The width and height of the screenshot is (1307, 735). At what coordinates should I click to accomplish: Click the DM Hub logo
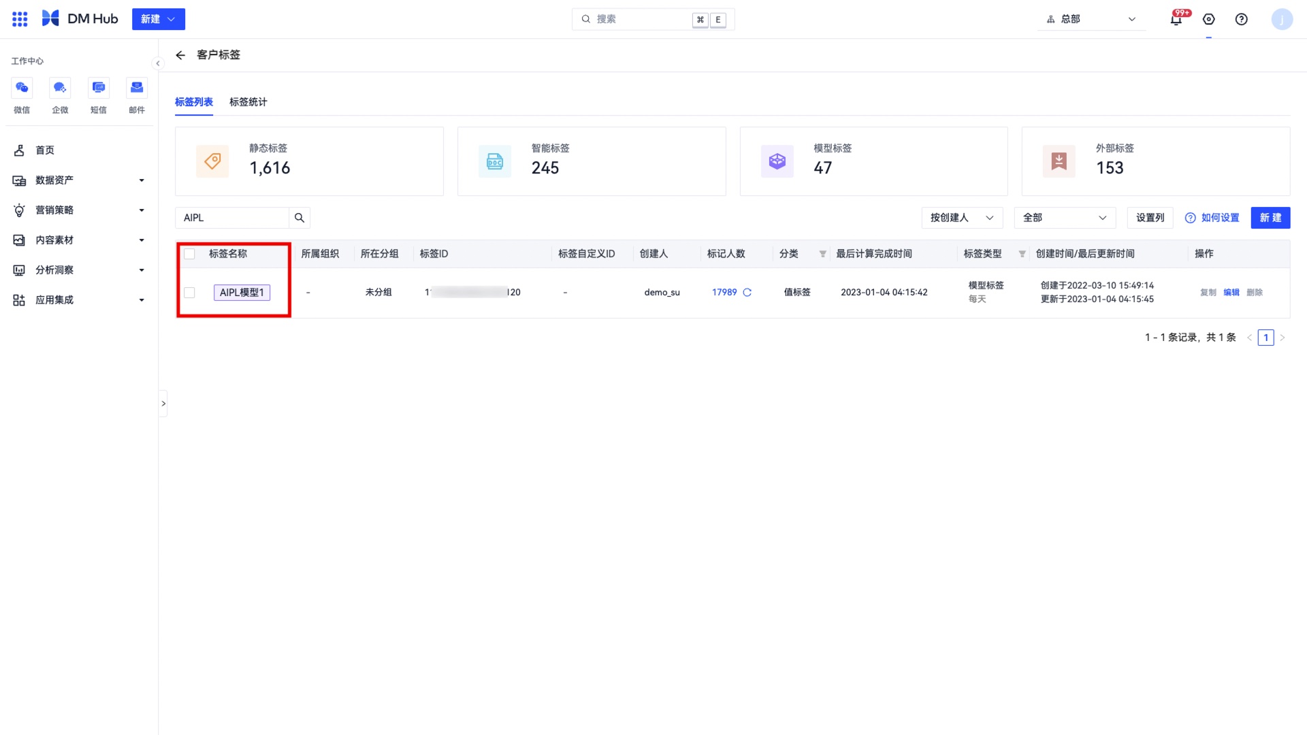click(x=80, y=19)
